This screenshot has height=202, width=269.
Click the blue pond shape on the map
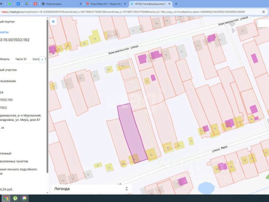[206, 188]
